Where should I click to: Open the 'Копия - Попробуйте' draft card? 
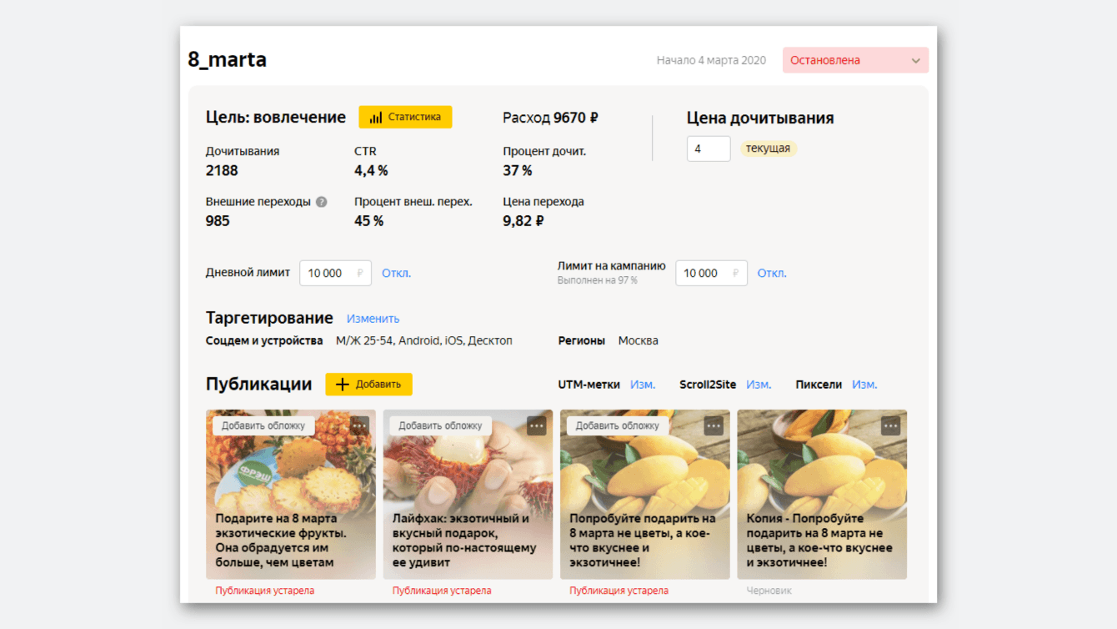(x=822, y=495)
